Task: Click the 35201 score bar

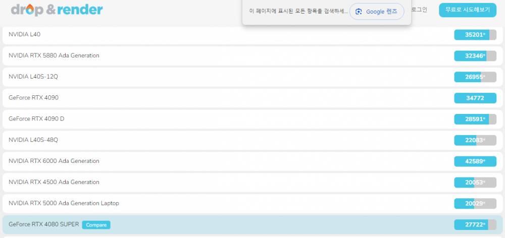Action: point(475,35)
